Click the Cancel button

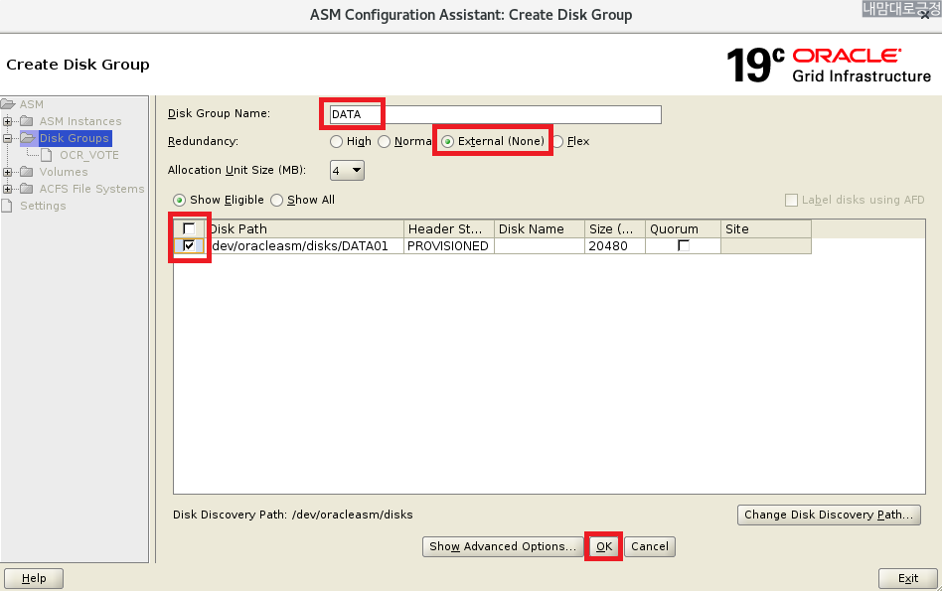point(650,546)
